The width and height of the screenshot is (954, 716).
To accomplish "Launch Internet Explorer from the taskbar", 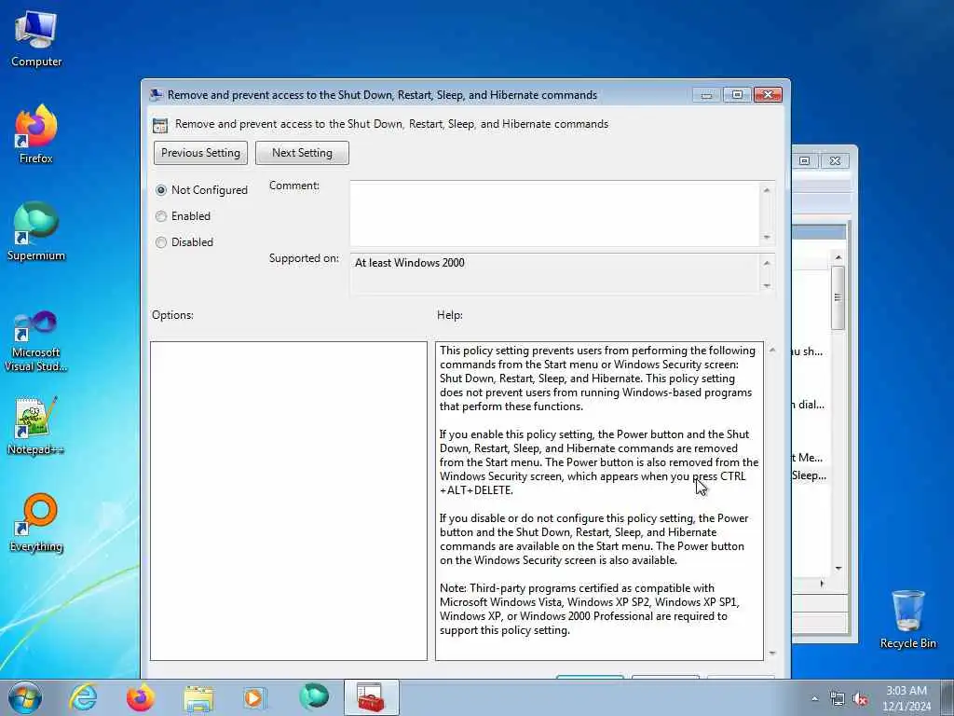I will pos(83,697).
